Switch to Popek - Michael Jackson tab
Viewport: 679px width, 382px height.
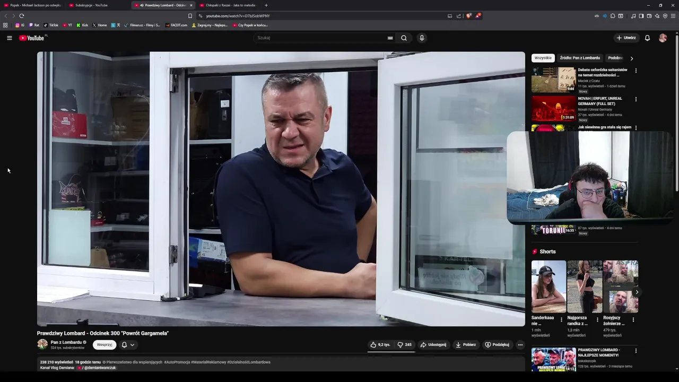(x=33, y=5)
